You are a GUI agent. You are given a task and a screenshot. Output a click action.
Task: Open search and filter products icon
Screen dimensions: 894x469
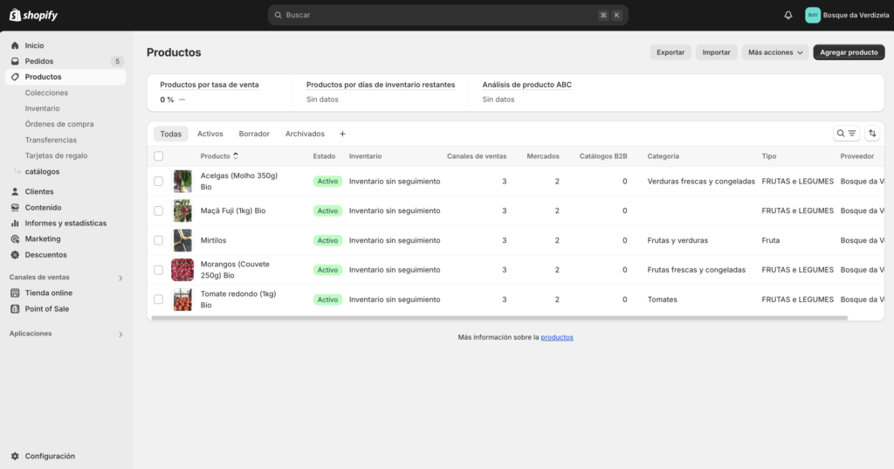(846, 134)
